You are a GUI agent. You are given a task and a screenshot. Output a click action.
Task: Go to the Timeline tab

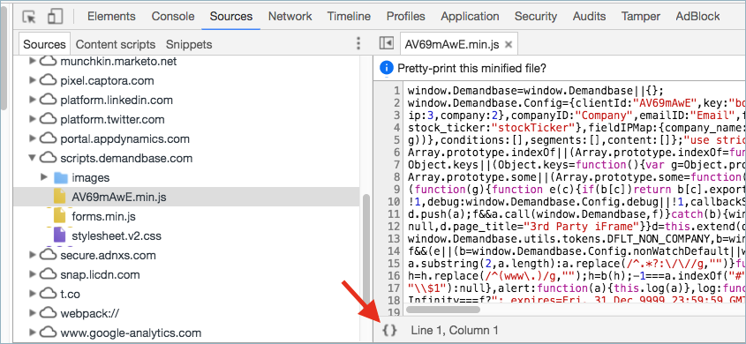[349, 16]
